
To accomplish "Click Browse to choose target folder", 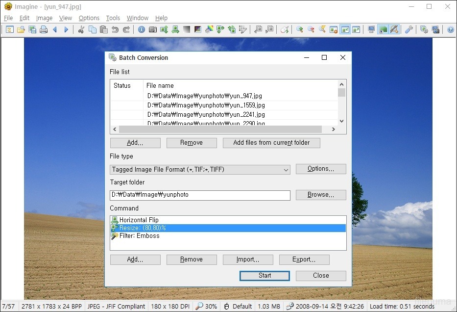I will click(320, 195).
